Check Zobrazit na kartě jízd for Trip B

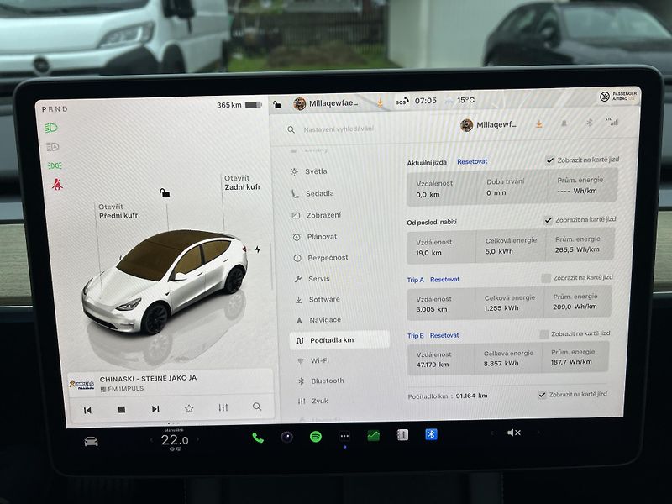pos(543,334)
